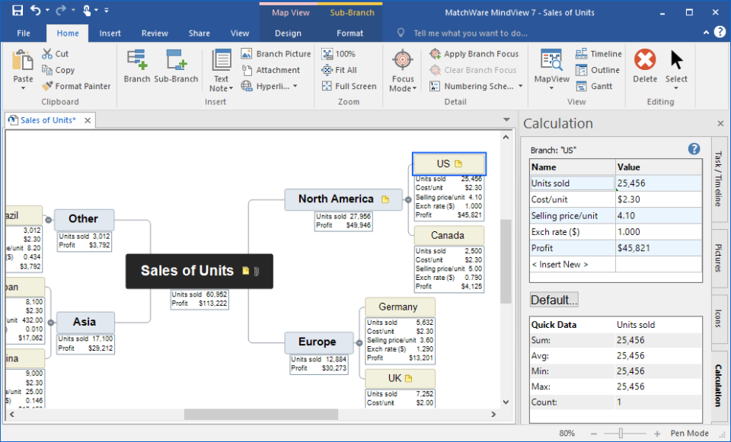
Task: Activate Focus Mode
Action: pos(401,68)
